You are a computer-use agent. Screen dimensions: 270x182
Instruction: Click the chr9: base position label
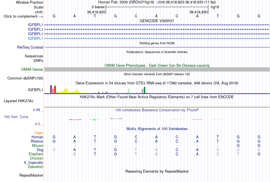(39, 12)
